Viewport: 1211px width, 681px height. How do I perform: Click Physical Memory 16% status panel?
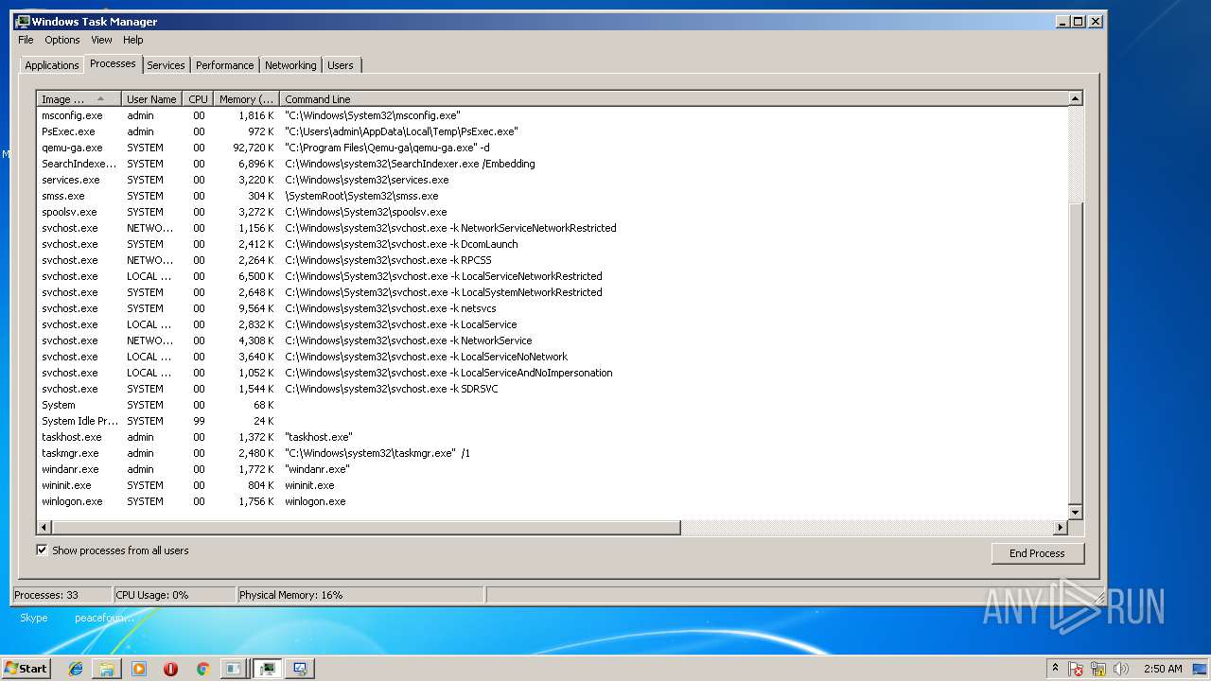pyautogui.click(x=360, y=595)
